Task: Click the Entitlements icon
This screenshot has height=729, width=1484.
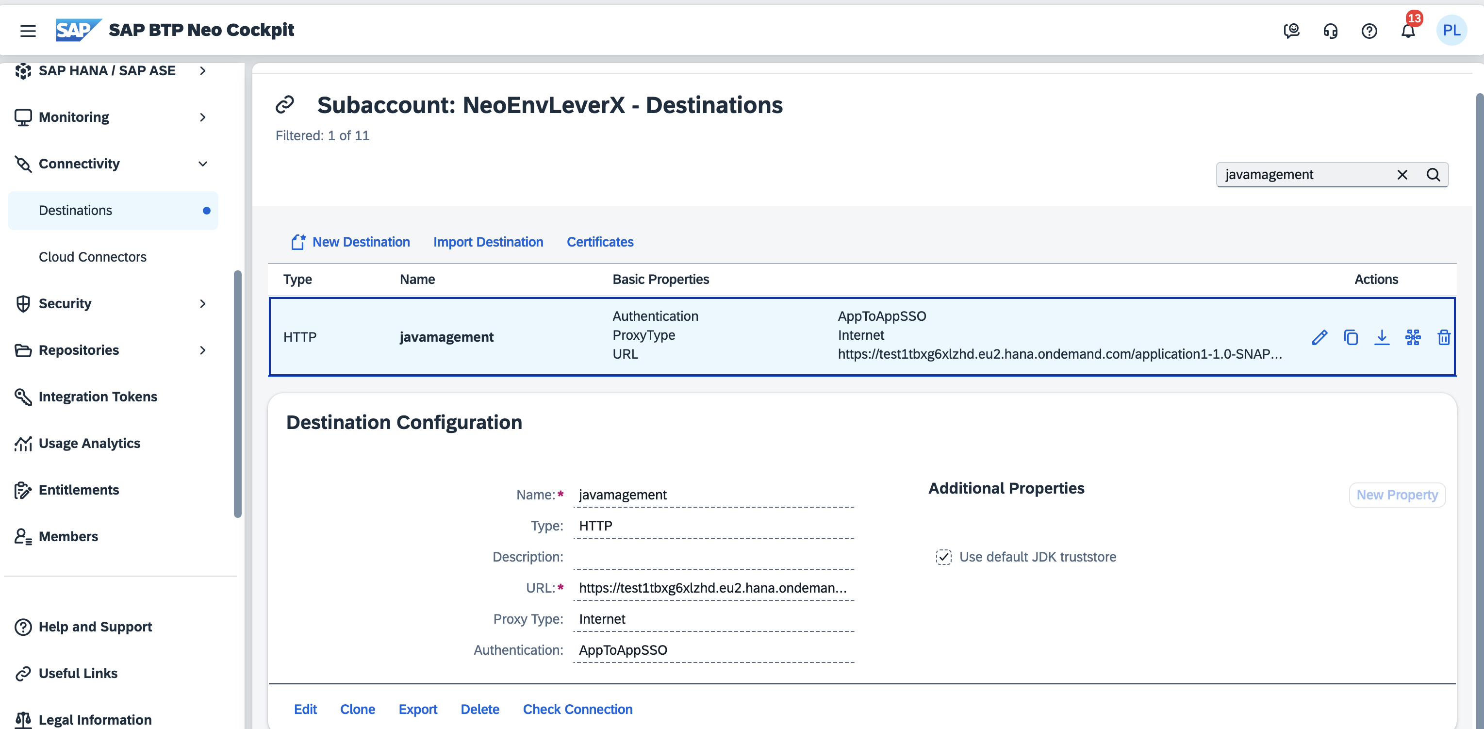Action: [x=23, y=490]
